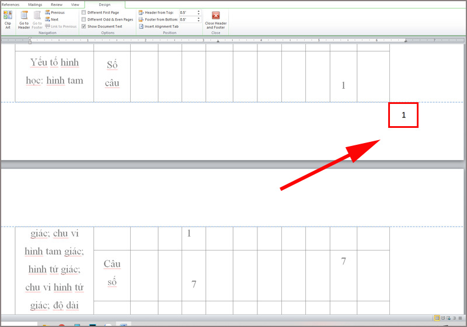Click the 'Câu số' table cell
Viewport: 467px width, 327px height.
tap(112, 276)
